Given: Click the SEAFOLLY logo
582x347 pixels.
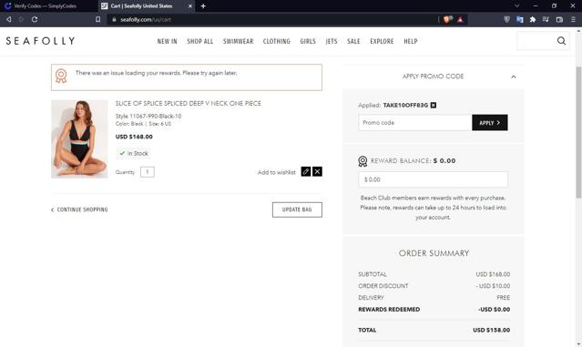Looking at the screenshot, I should click(x=40, y=41).
